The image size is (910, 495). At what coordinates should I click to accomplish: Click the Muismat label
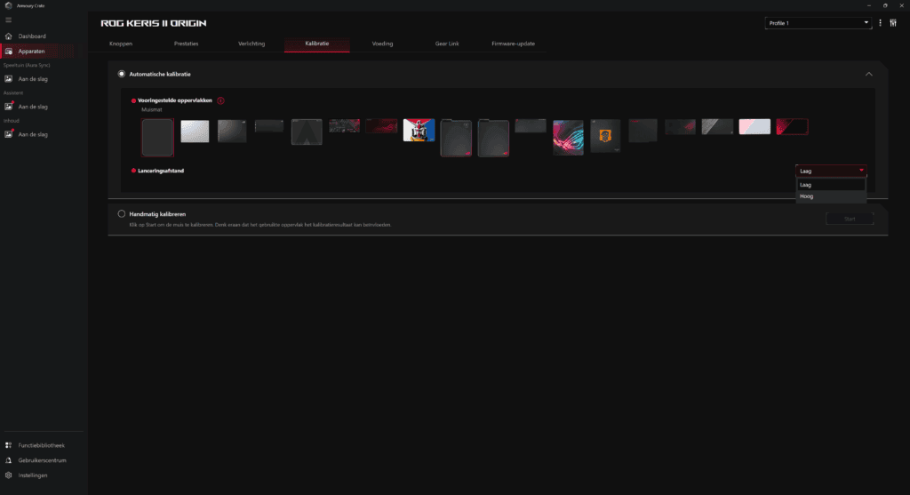coord(152,109)
